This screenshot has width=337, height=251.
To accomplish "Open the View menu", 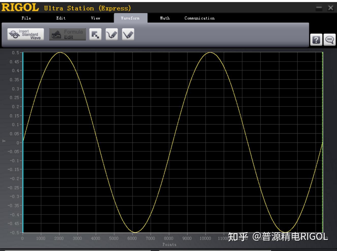I will 95,18.
